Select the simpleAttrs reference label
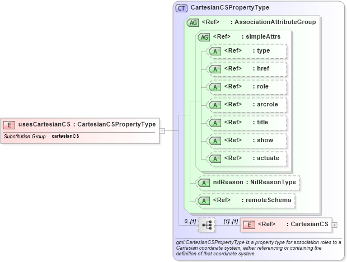This screenshot has height=262, width=347. point(246,36)
